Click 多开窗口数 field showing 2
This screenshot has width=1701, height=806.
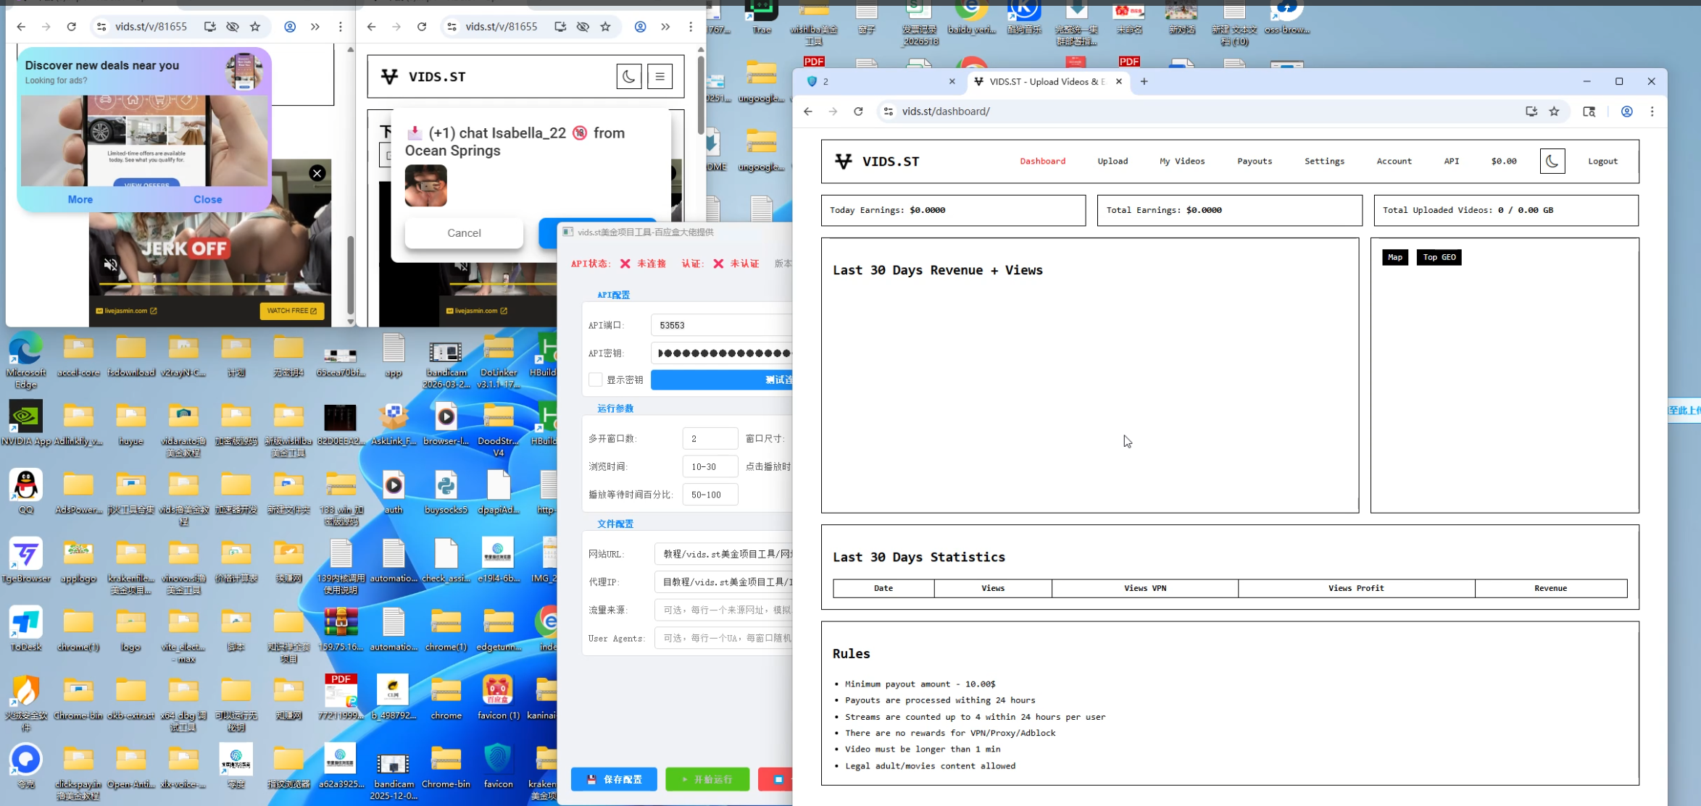[710, 438]
